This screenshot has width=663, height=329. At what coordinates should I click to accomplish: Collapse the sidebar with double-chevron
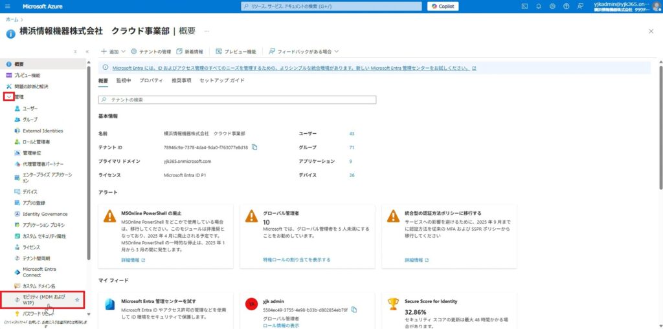(x=87, y=50)
